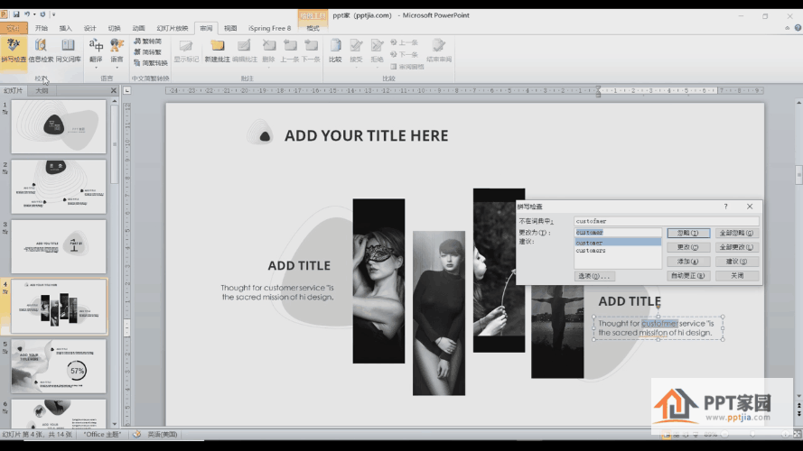Select slide 1 thumbnail
Viewport: 803px width, 451px height.
pos(59,126)
